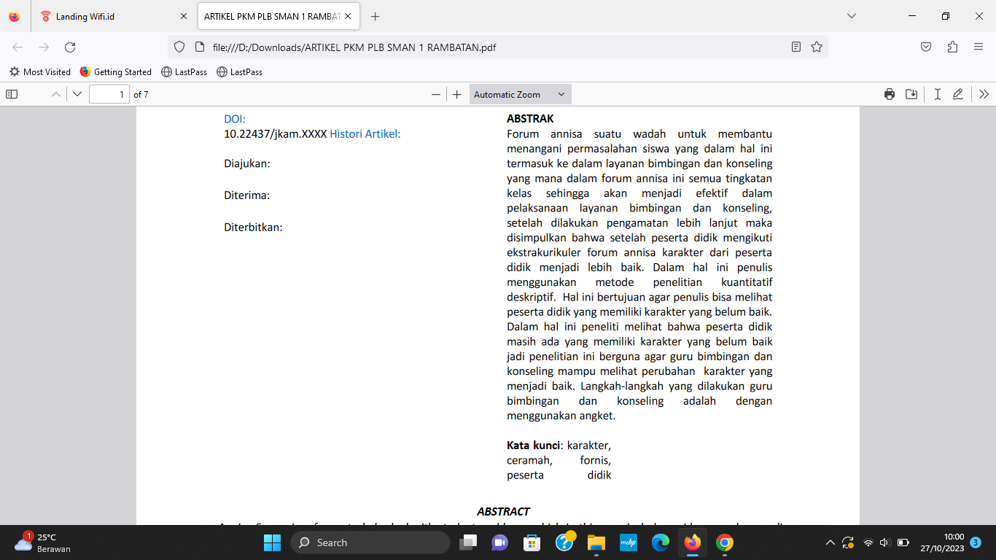The height and width of the screenshot is (560, 996).
Task: Click the Diterbitkan: label
Action: (x=253, y=227)
